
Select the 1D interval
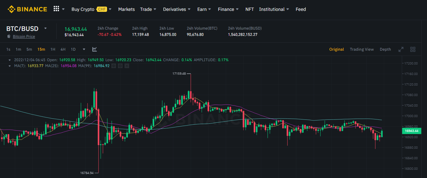73,49
